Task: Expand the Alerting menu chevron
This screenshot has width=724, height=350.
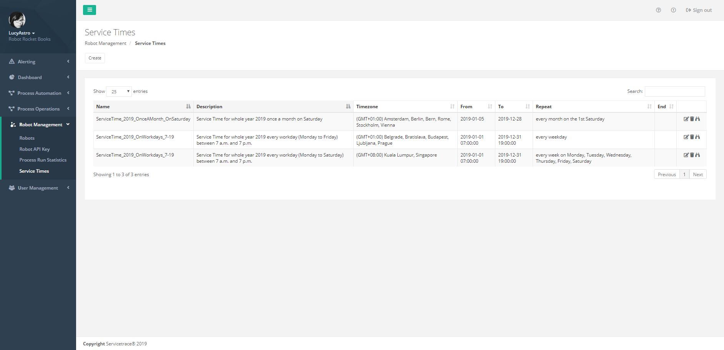Action: [x=68, y=61]
